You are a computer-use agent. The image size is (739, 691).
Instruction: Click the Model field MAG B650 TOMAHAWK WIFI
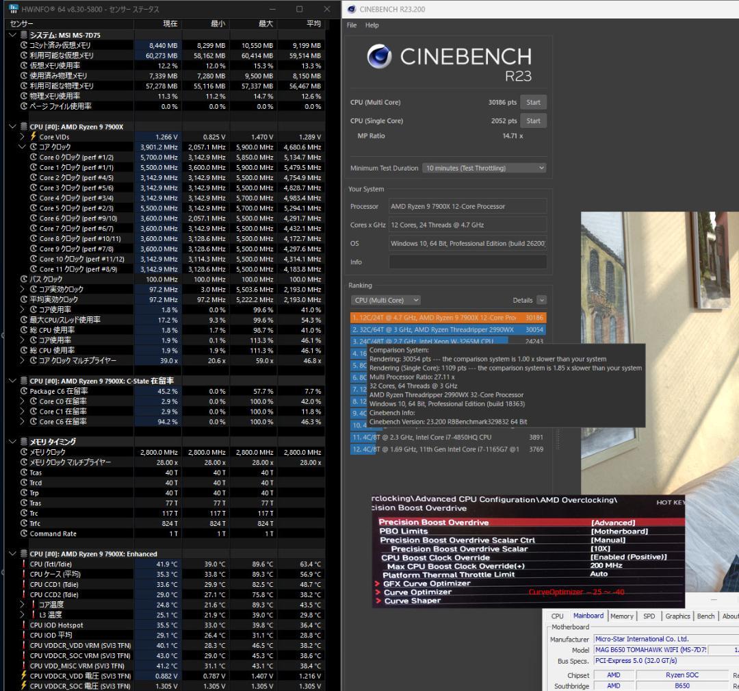[650, 649]
